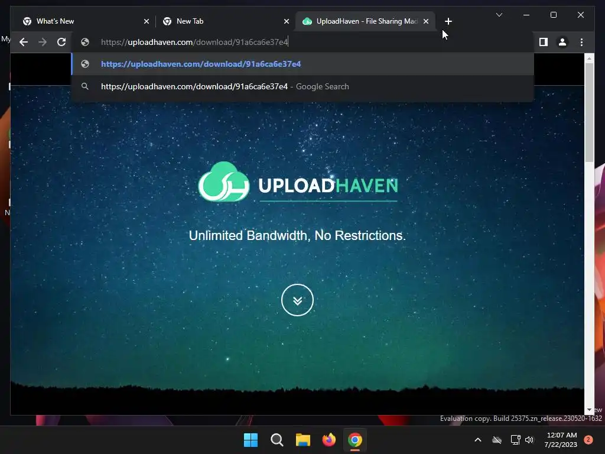Open the network status tray icon

tap(515, 440)
